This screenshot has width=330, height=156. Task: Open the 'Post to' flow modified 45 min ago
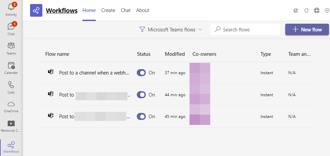94,117
